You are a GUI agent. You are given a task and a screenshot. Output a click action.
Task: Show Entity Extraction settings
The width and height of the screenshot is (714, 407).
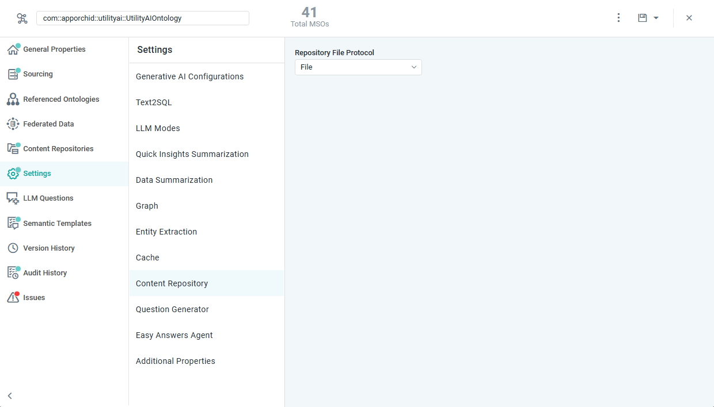tap(207, 232)
